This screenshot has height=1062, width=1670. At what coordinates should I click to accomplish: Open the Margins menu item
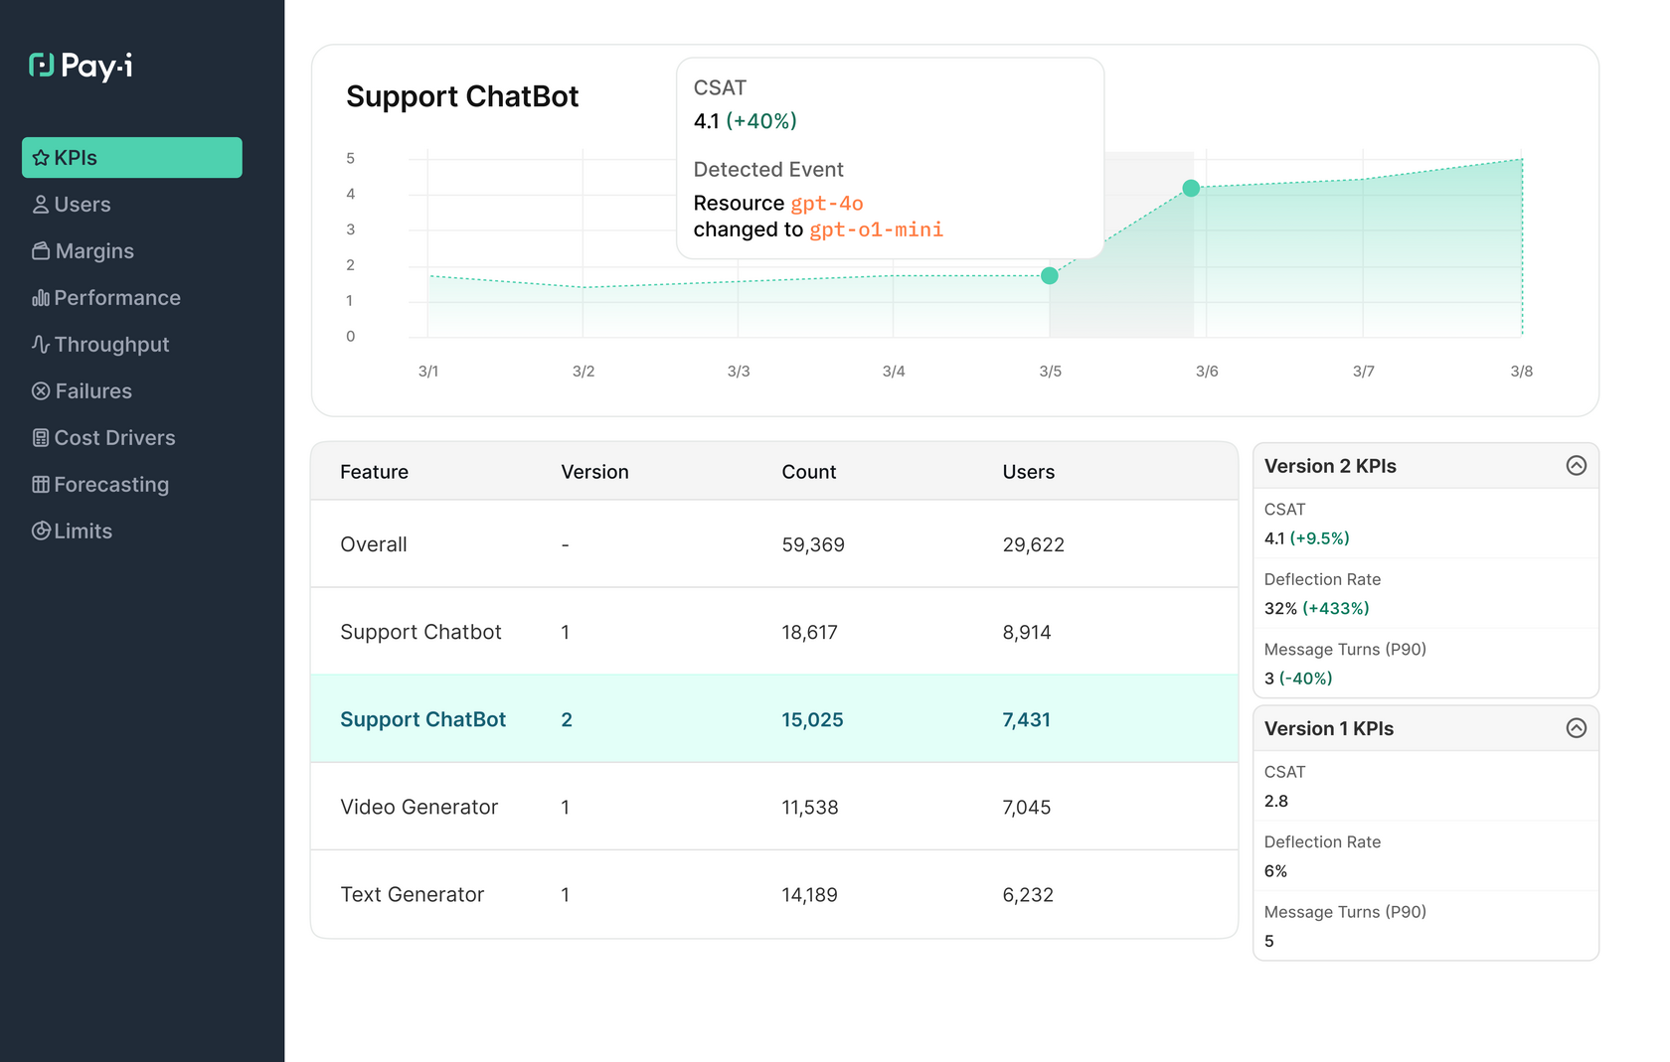point(94,251)
